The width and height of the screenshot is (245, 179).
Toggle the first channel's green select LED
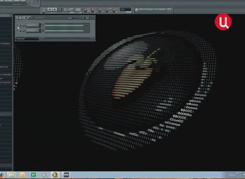[43, 25]
